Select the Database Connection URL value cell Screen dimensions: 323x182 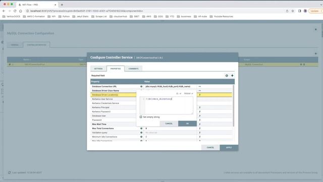tap(170, 86)
